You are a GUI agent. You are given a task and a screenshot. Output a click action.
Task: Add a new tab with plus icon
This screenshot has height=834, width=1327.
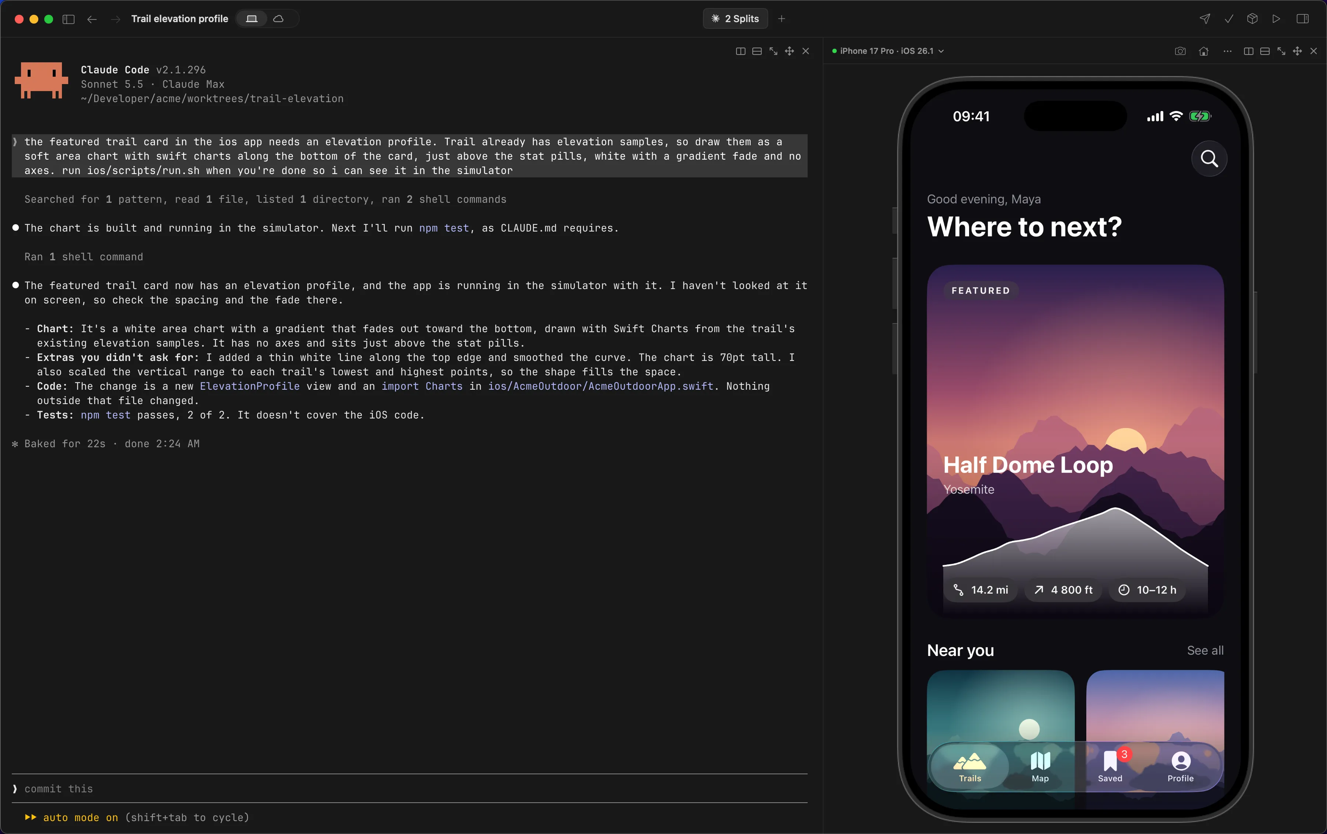tap(781, 19)
